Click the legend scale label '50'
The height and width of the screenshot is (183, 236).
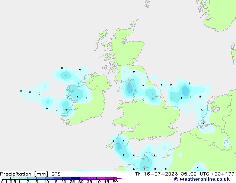tap(115, 182)
